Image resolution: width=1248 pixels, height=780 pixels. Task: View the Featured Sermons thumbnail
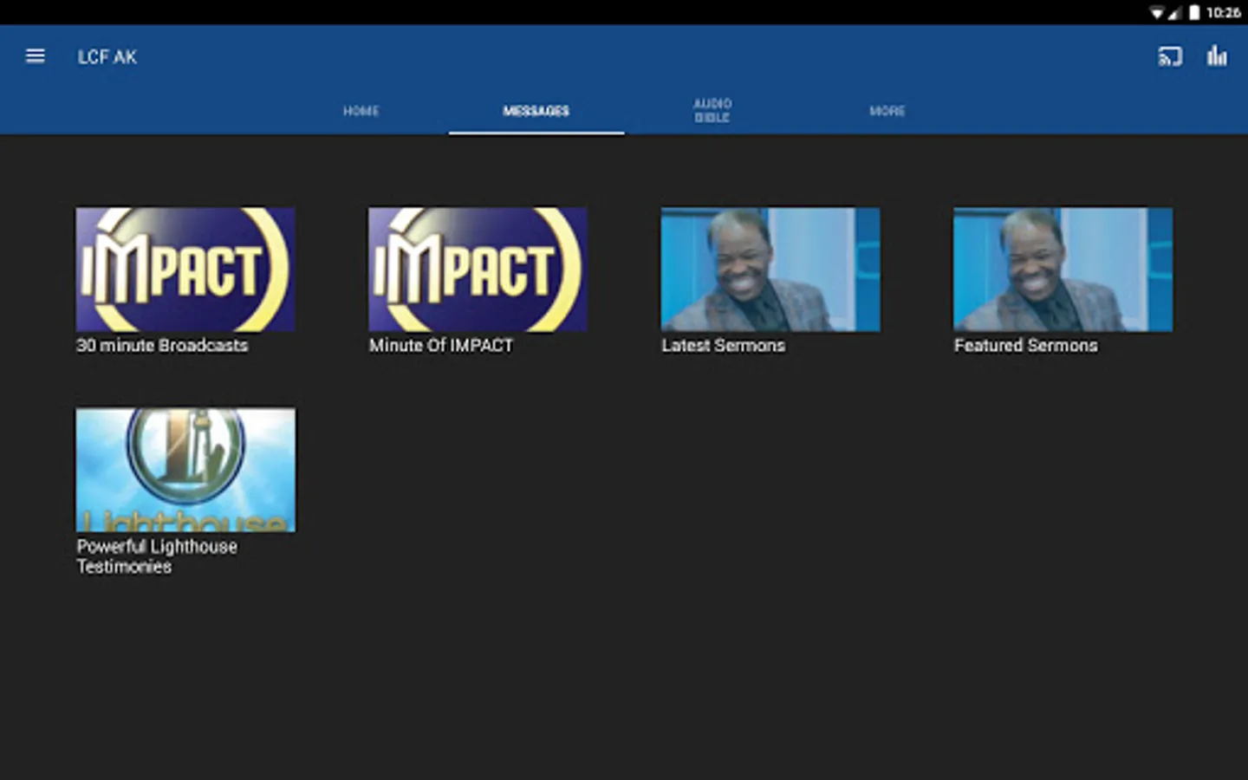point(1063,269)
